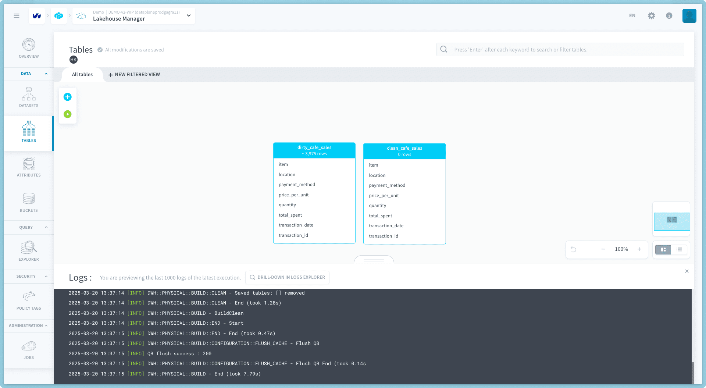Select the All tables tab
Viewport: 706px width, 388px height.
tap(82, 74)
